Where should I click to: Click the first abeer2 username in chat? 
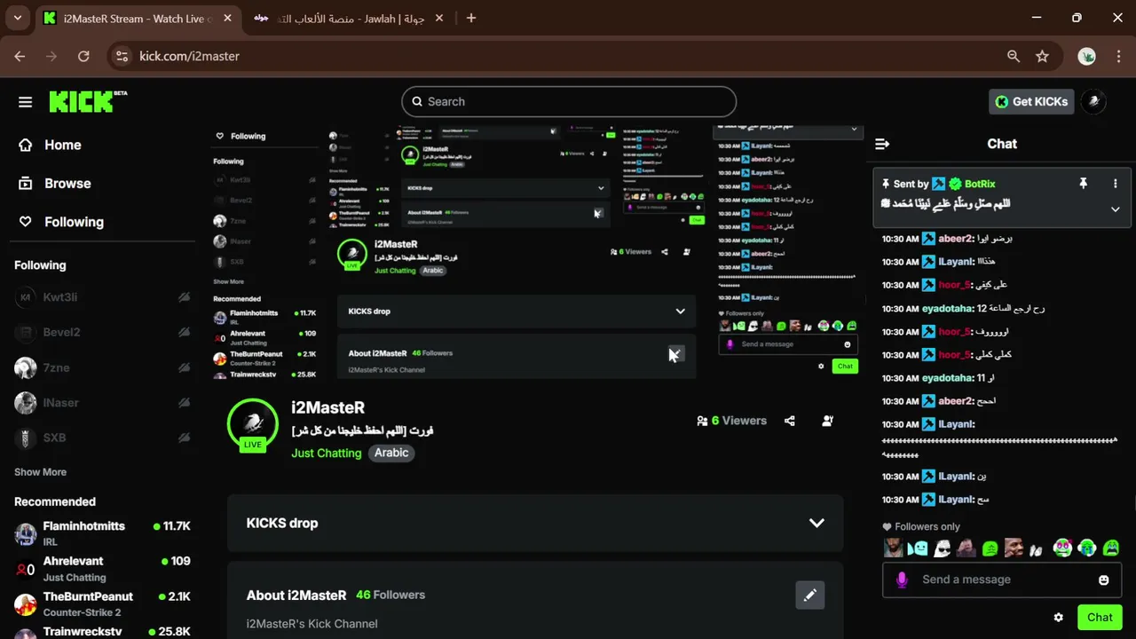tap(956, 239)
